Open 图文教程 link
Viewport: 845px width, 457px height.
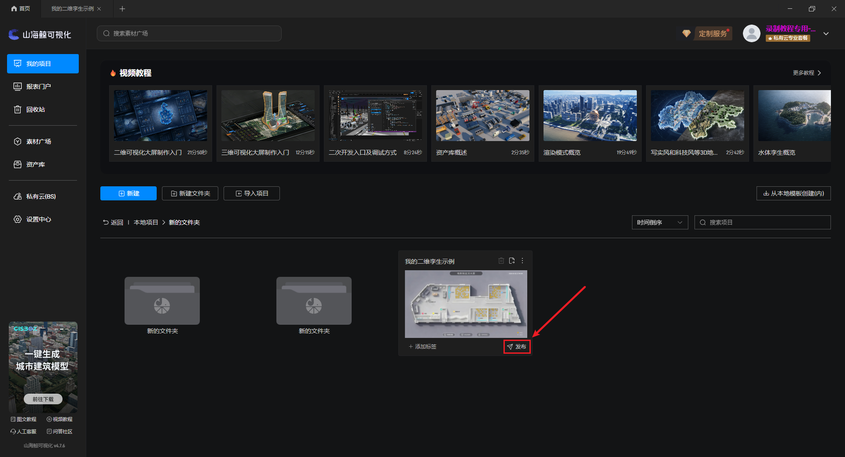[24, 419]
